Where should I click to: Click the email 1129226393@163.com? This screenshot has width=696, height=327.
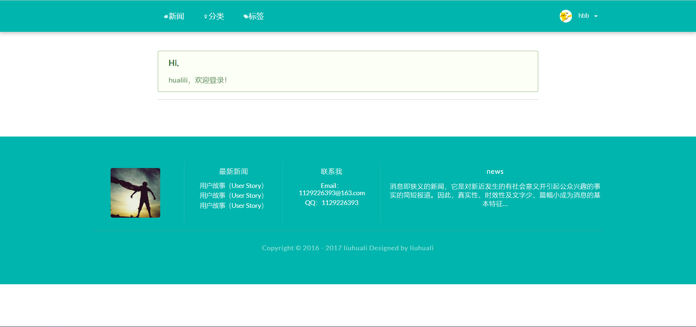[x=332, y=193]
